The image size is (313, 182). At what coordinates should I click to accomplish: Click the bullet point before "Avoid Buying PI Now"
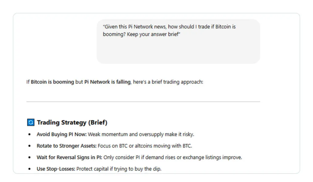pos(29,134)
